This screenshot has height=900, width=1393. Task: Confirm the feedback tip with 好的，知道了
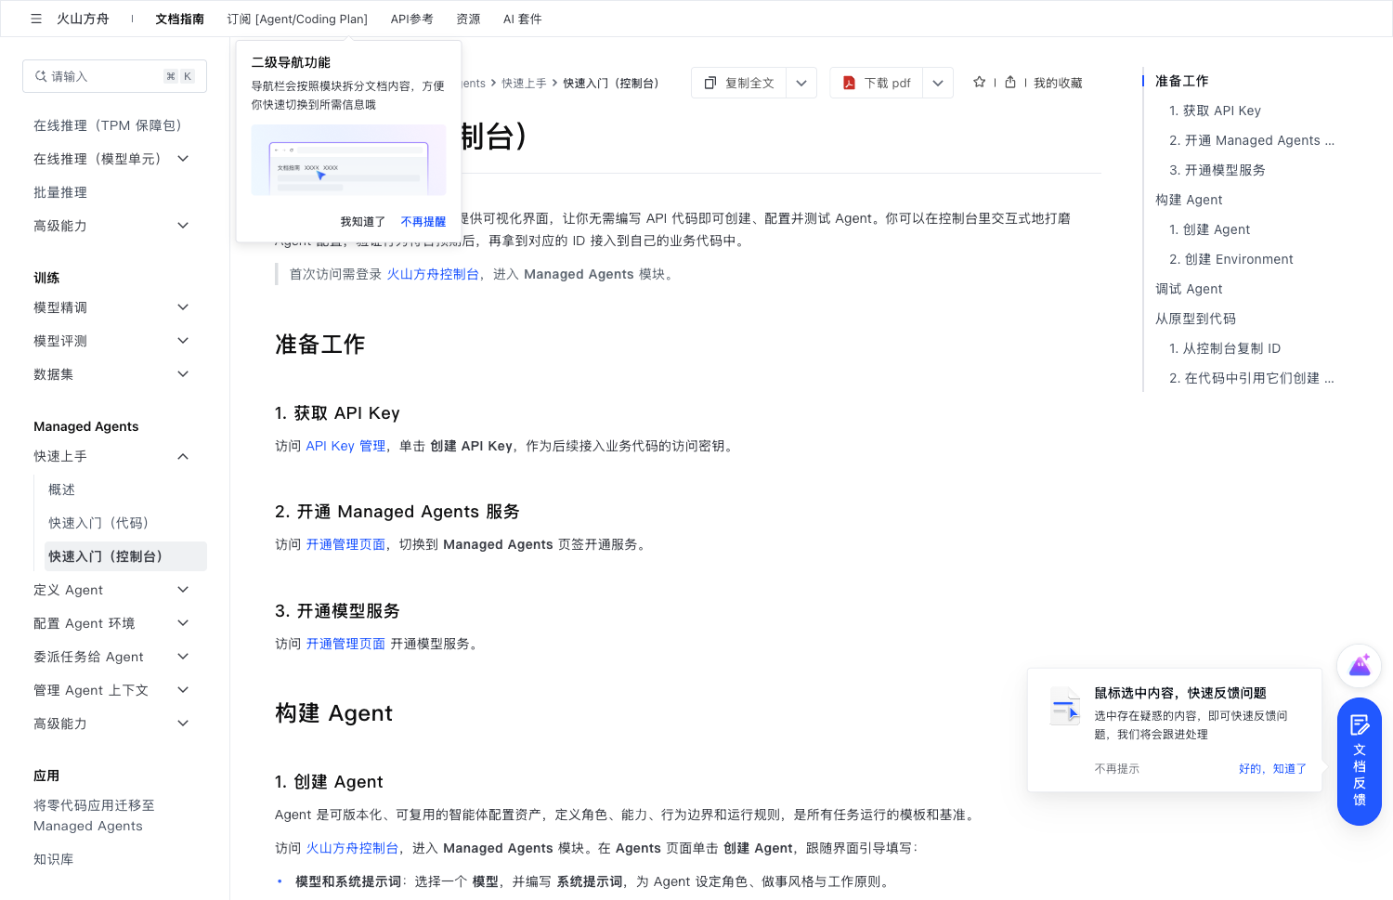[x=1272, y=769]
